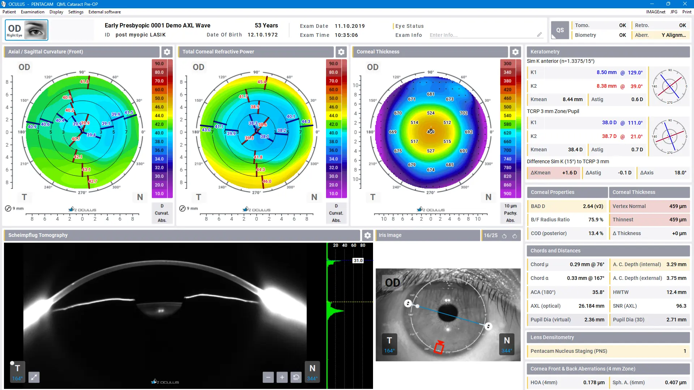The width and height of the screenshot is (694, 390).
Task: Reset Scheimpflug zoom to 100 percent
Action: [x=296, y=377]
